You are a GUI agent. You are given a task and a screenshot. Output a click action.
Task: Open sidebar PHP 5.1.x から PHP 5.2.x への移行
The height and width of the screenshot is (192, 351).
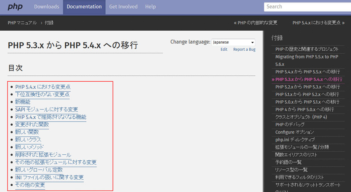tap(307, 95)
